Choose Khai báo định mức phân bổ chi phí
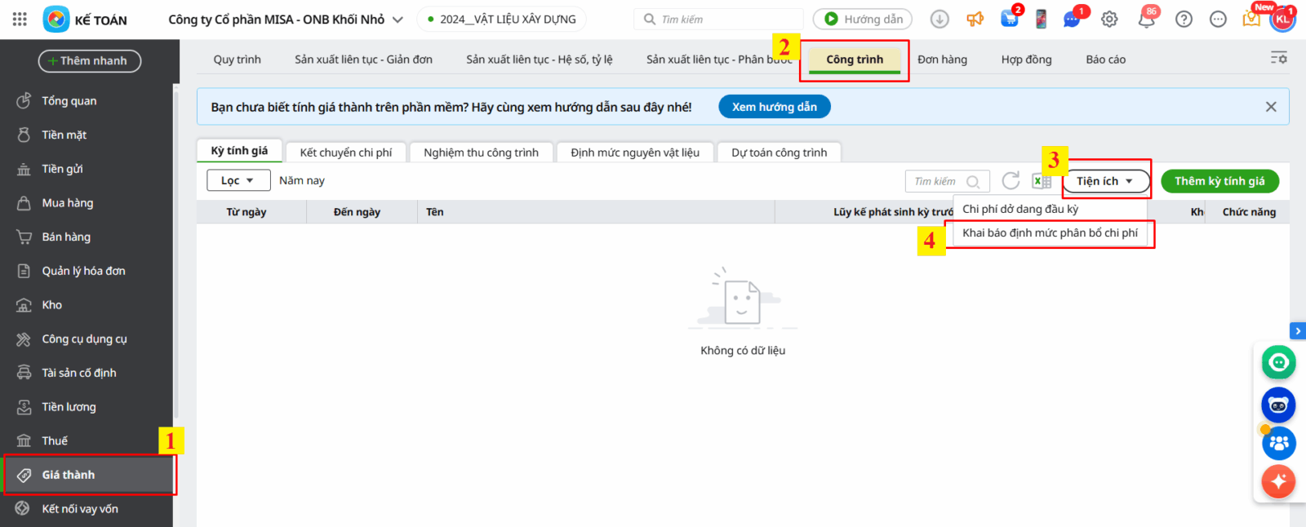This screenshot has width=1306, height=527. pyautogui.click(x=1050, y=232)
